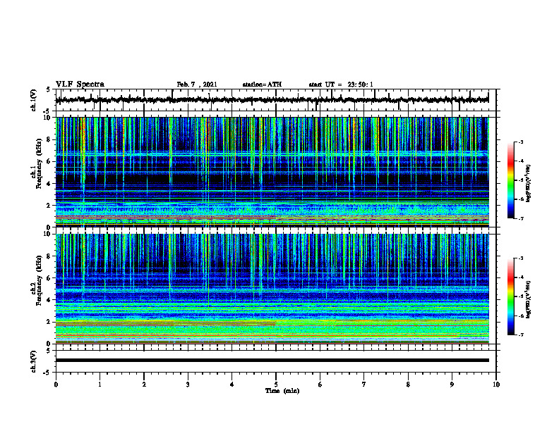559x431 pixels.
Task: Click the time axis tick label "9"
Action: (452, 385)
